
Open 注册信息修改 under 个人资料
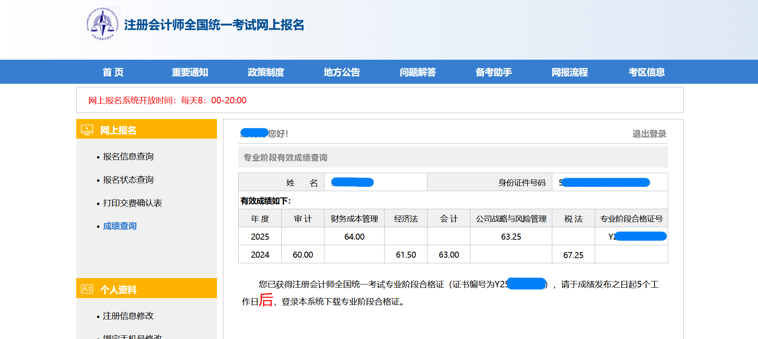click(128, 316)
